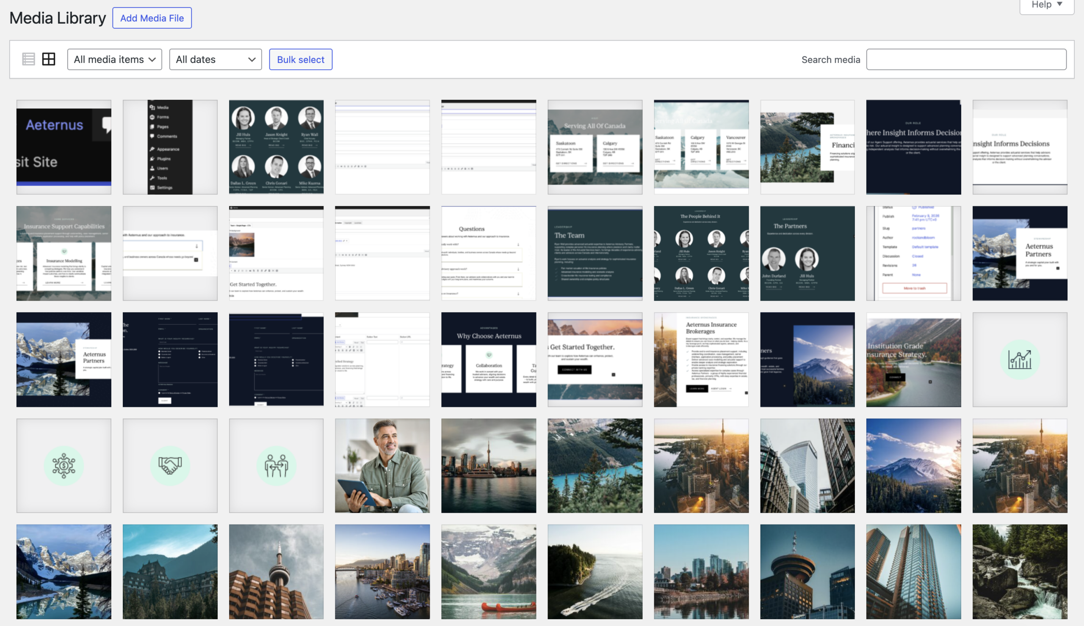The width and height of the screenshot is (1084, 626).
Task: Focus the Search media field
Action: pos(966,59)
